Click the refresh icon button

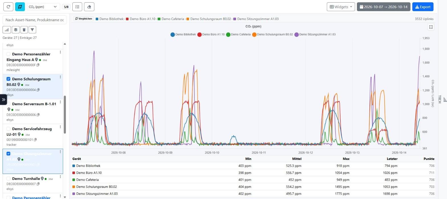pos(8,7)
